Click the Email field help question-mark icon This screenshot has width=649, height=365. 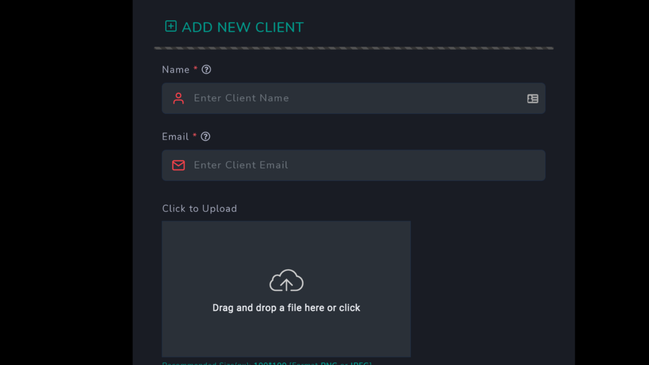[205, 136]
